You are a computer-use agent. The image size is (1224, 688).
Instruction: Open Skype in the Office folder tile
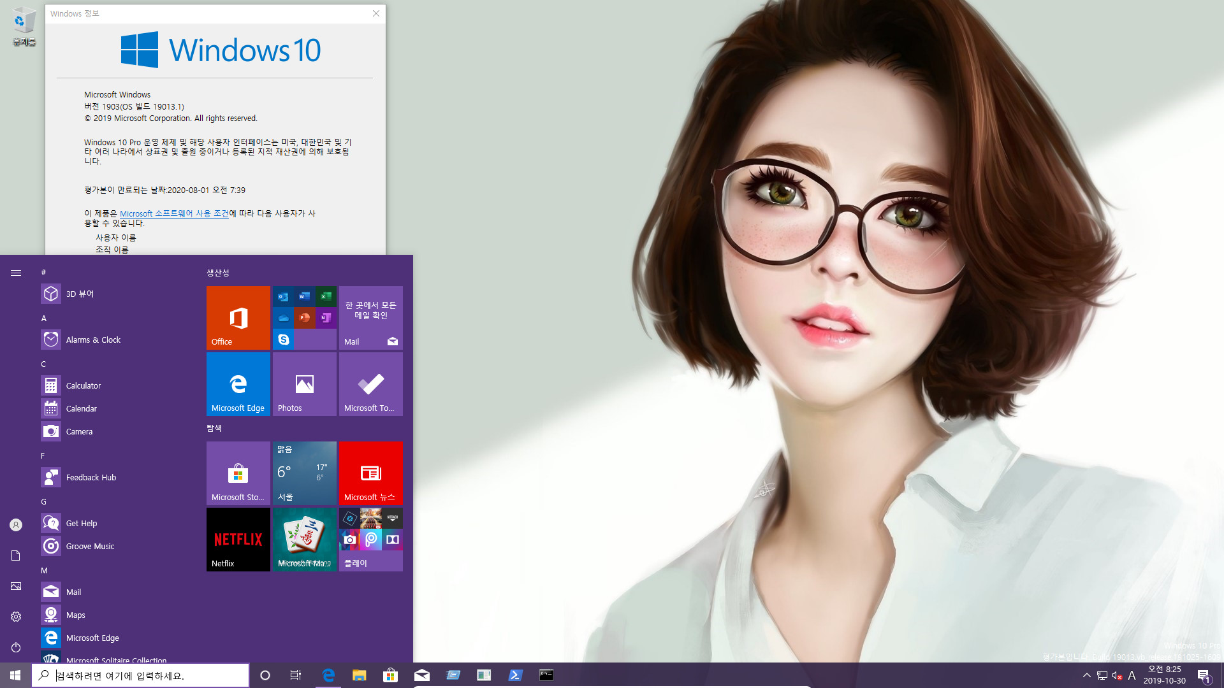click(x=284, y=340)
